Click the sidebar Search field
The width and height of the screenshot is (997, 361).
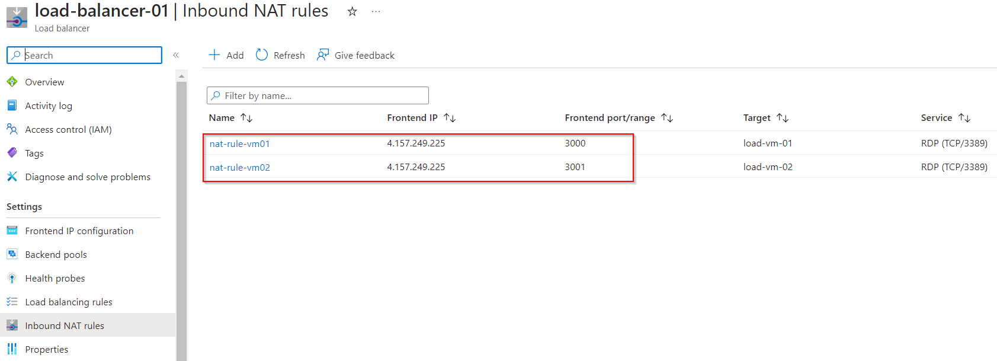84,55
